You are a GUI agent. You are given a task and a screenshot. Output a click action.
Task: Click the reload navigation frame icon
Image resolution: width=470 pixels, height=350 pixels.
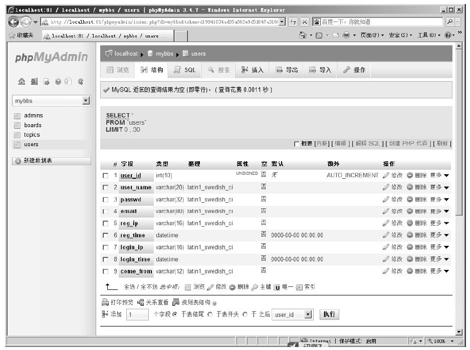click(80, 82)
